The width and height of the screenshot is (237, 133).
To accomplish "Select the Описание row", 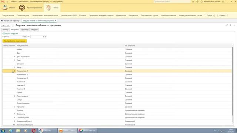I will [117, 64].
